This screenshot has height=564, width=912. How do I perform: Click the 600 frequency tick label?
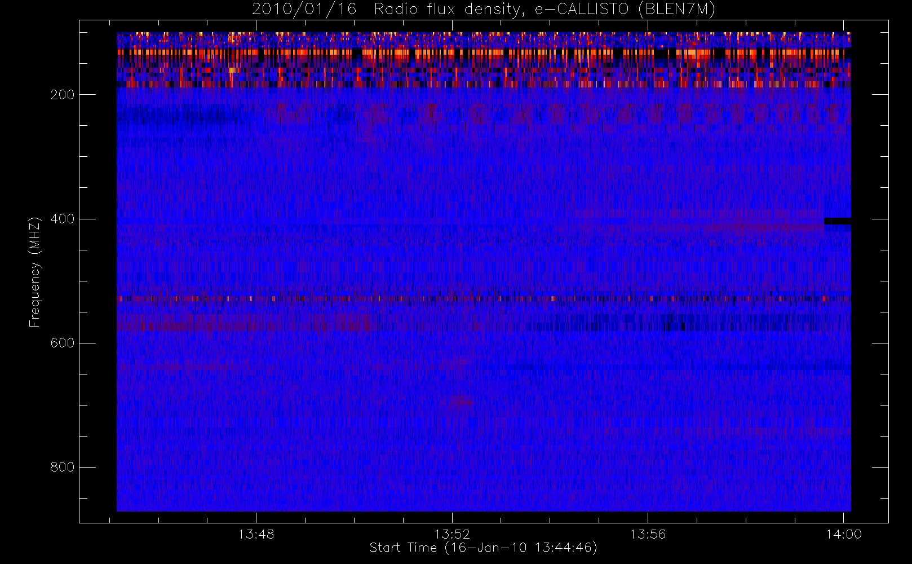coord(63,343)
